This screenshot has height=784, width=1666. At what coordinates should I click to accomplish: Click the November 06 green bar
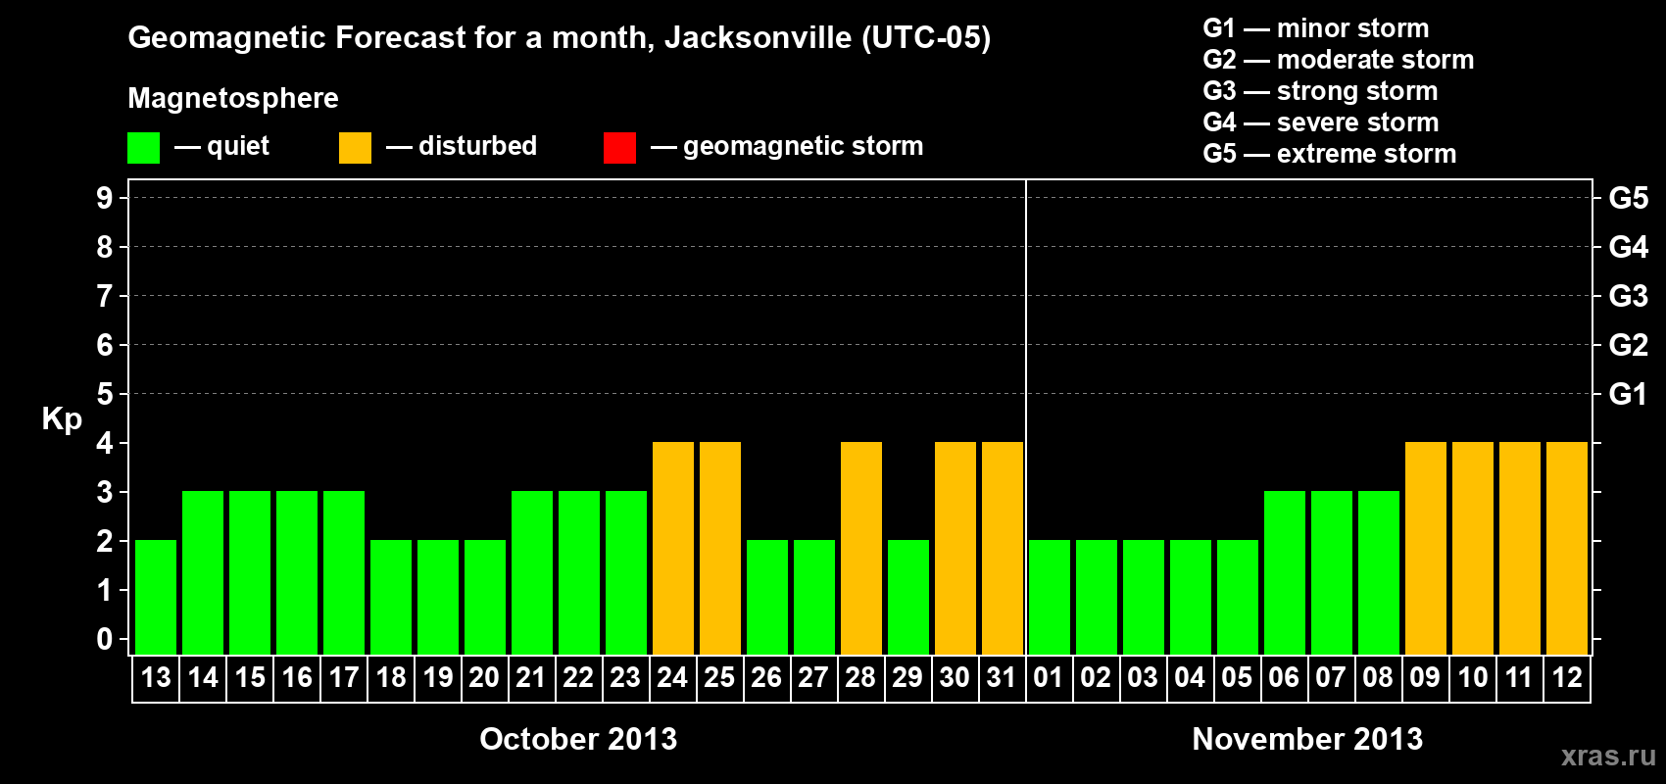click(x=1285, y=572)
